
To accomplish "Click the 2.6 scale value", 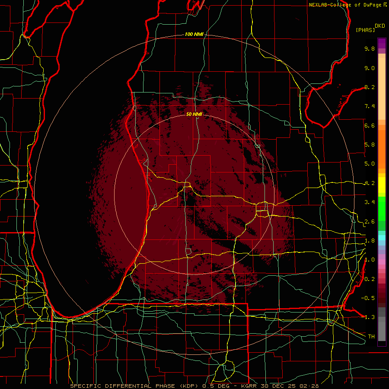I will (x=370, y=222).
